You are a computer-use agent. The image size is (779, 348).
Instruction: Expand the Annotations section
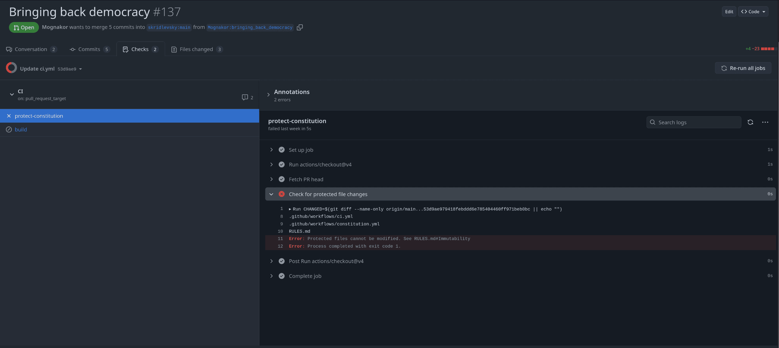[x=269, y=94]
